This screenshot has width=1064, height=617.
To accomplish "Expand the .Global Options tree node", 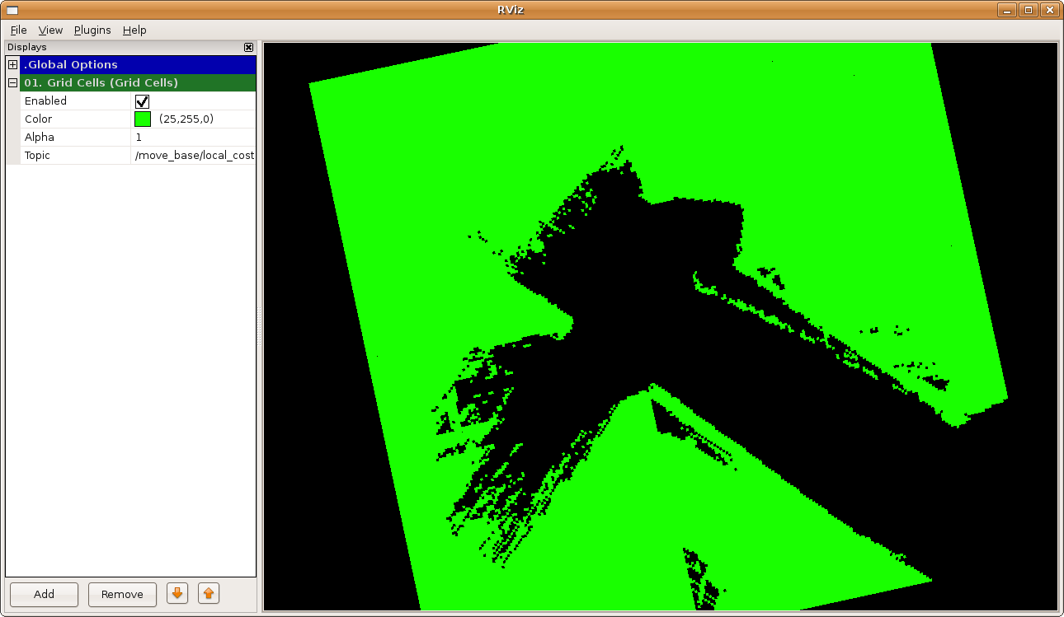I will tap(12, 65).
